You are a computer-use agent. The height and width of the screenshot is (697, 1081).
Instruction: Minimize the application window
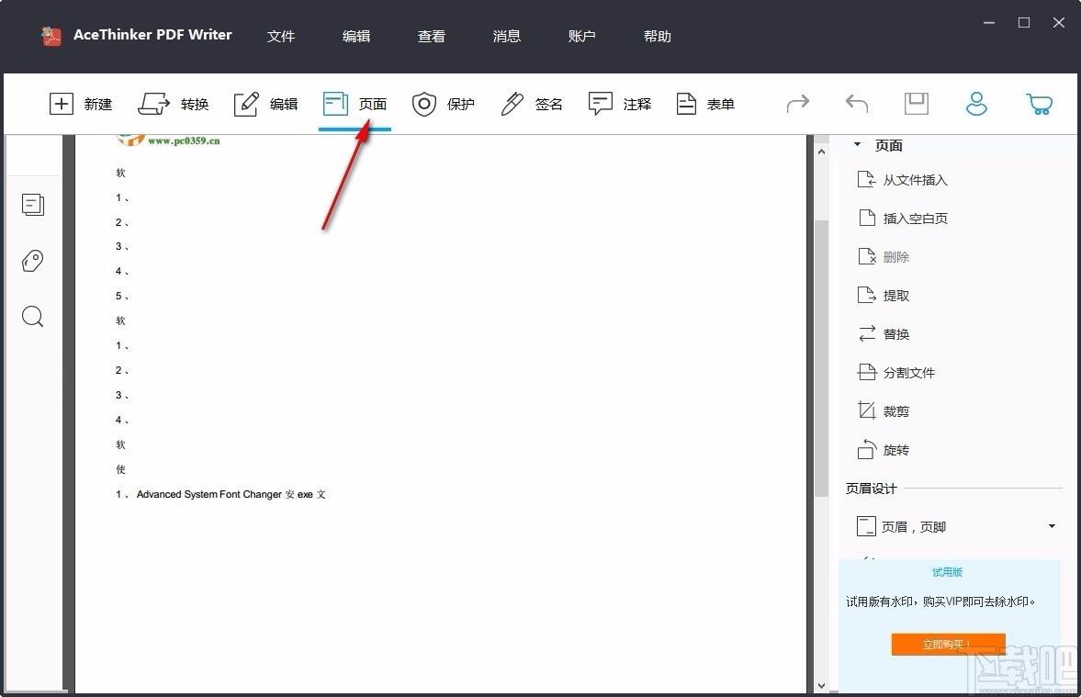[x=988, y=23]
